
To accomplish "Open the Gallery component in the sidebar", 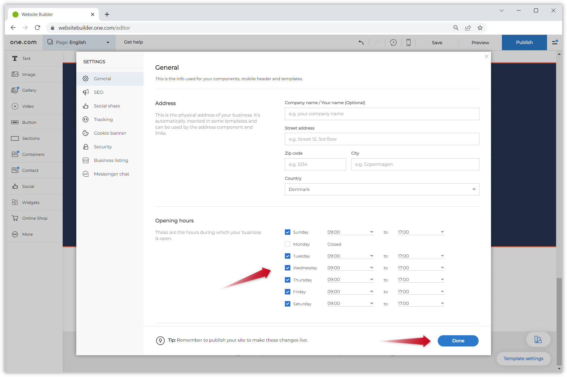I will pos(29,90).
